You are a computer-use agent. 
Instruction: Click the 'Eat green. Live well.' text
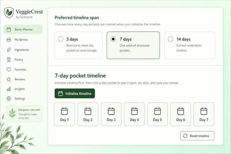[x=29, y=110]
